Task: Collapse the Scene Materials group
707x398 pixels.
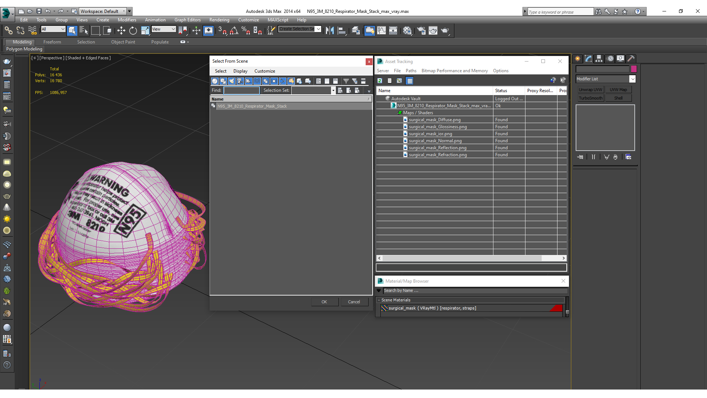Action: coord(379,300)
